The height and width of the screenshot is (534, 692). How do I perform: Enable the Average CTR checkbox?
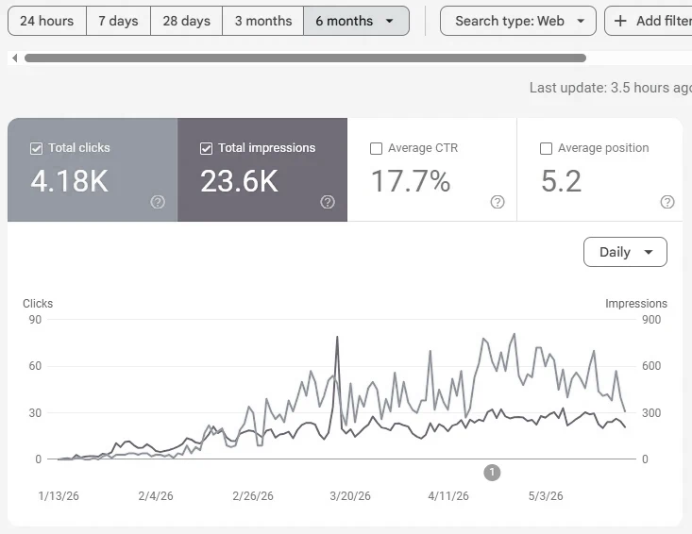[376, 149]
